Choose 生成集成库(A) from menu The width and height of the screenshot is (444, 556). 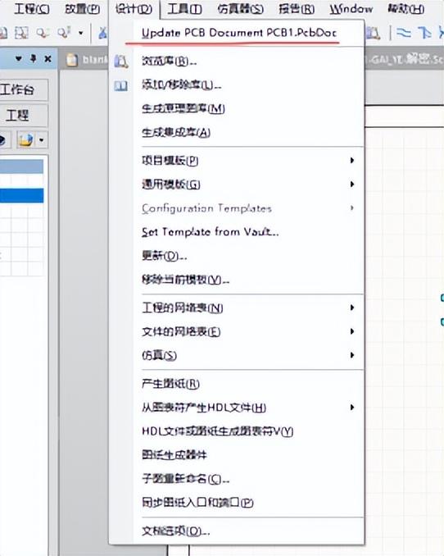176,133
